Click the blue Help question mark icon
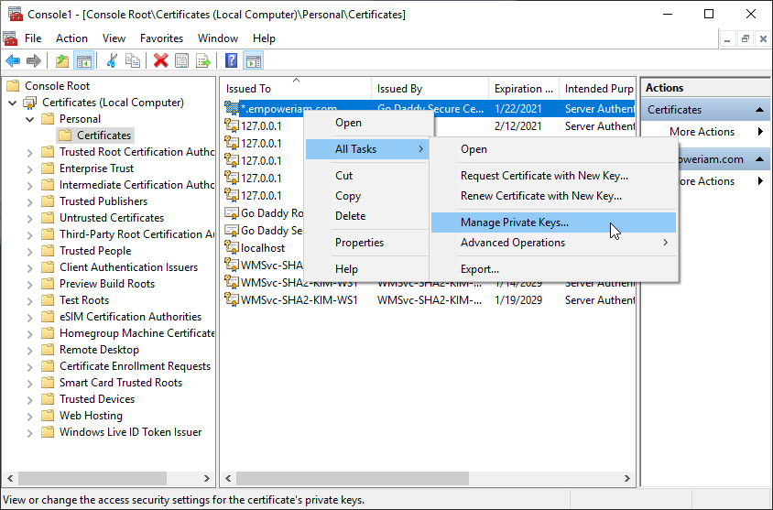Screen dimensions: 773x510 [232, 61]
